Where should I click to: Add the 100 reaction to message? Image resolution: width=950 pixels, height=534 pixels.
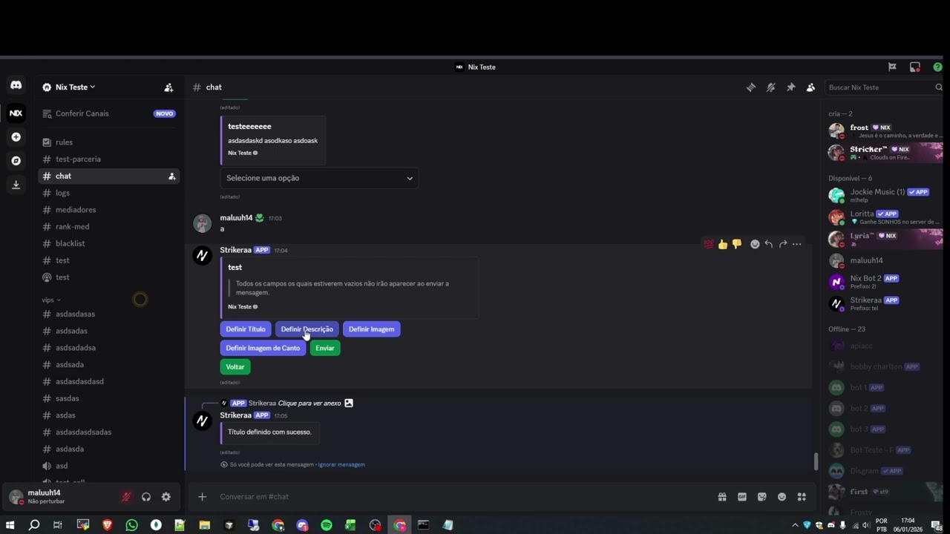[x=709, y=244]
